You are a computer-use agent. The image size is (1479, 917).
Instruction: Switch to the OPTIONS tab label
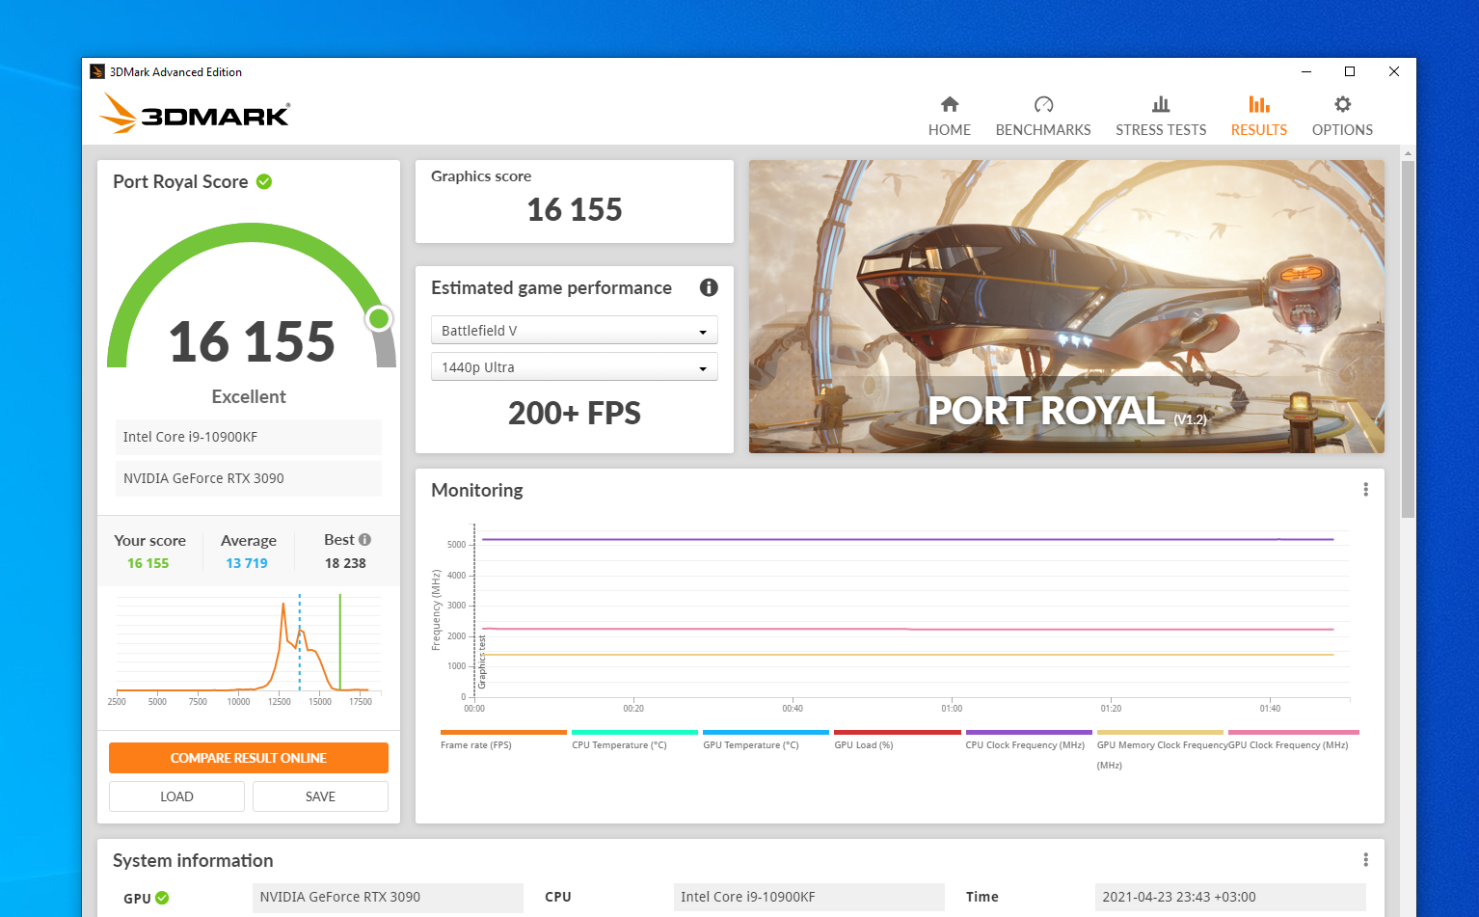coord(1342,130)
